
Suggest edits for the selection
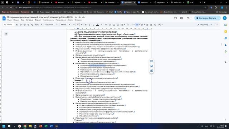[x=152, y=71]
